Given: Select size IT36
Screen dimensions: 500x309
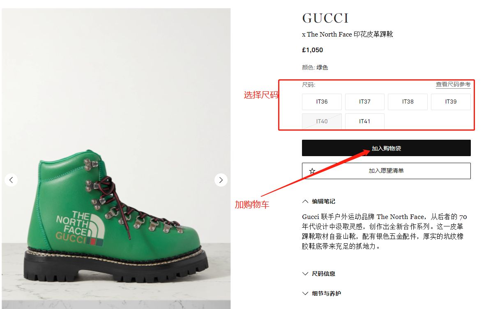Looking at the screenshot, I should click(322, 102).
